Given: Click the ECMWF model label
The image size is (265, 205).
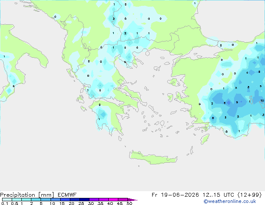Looking at the screenshot, I should click(x=67, y=195).
